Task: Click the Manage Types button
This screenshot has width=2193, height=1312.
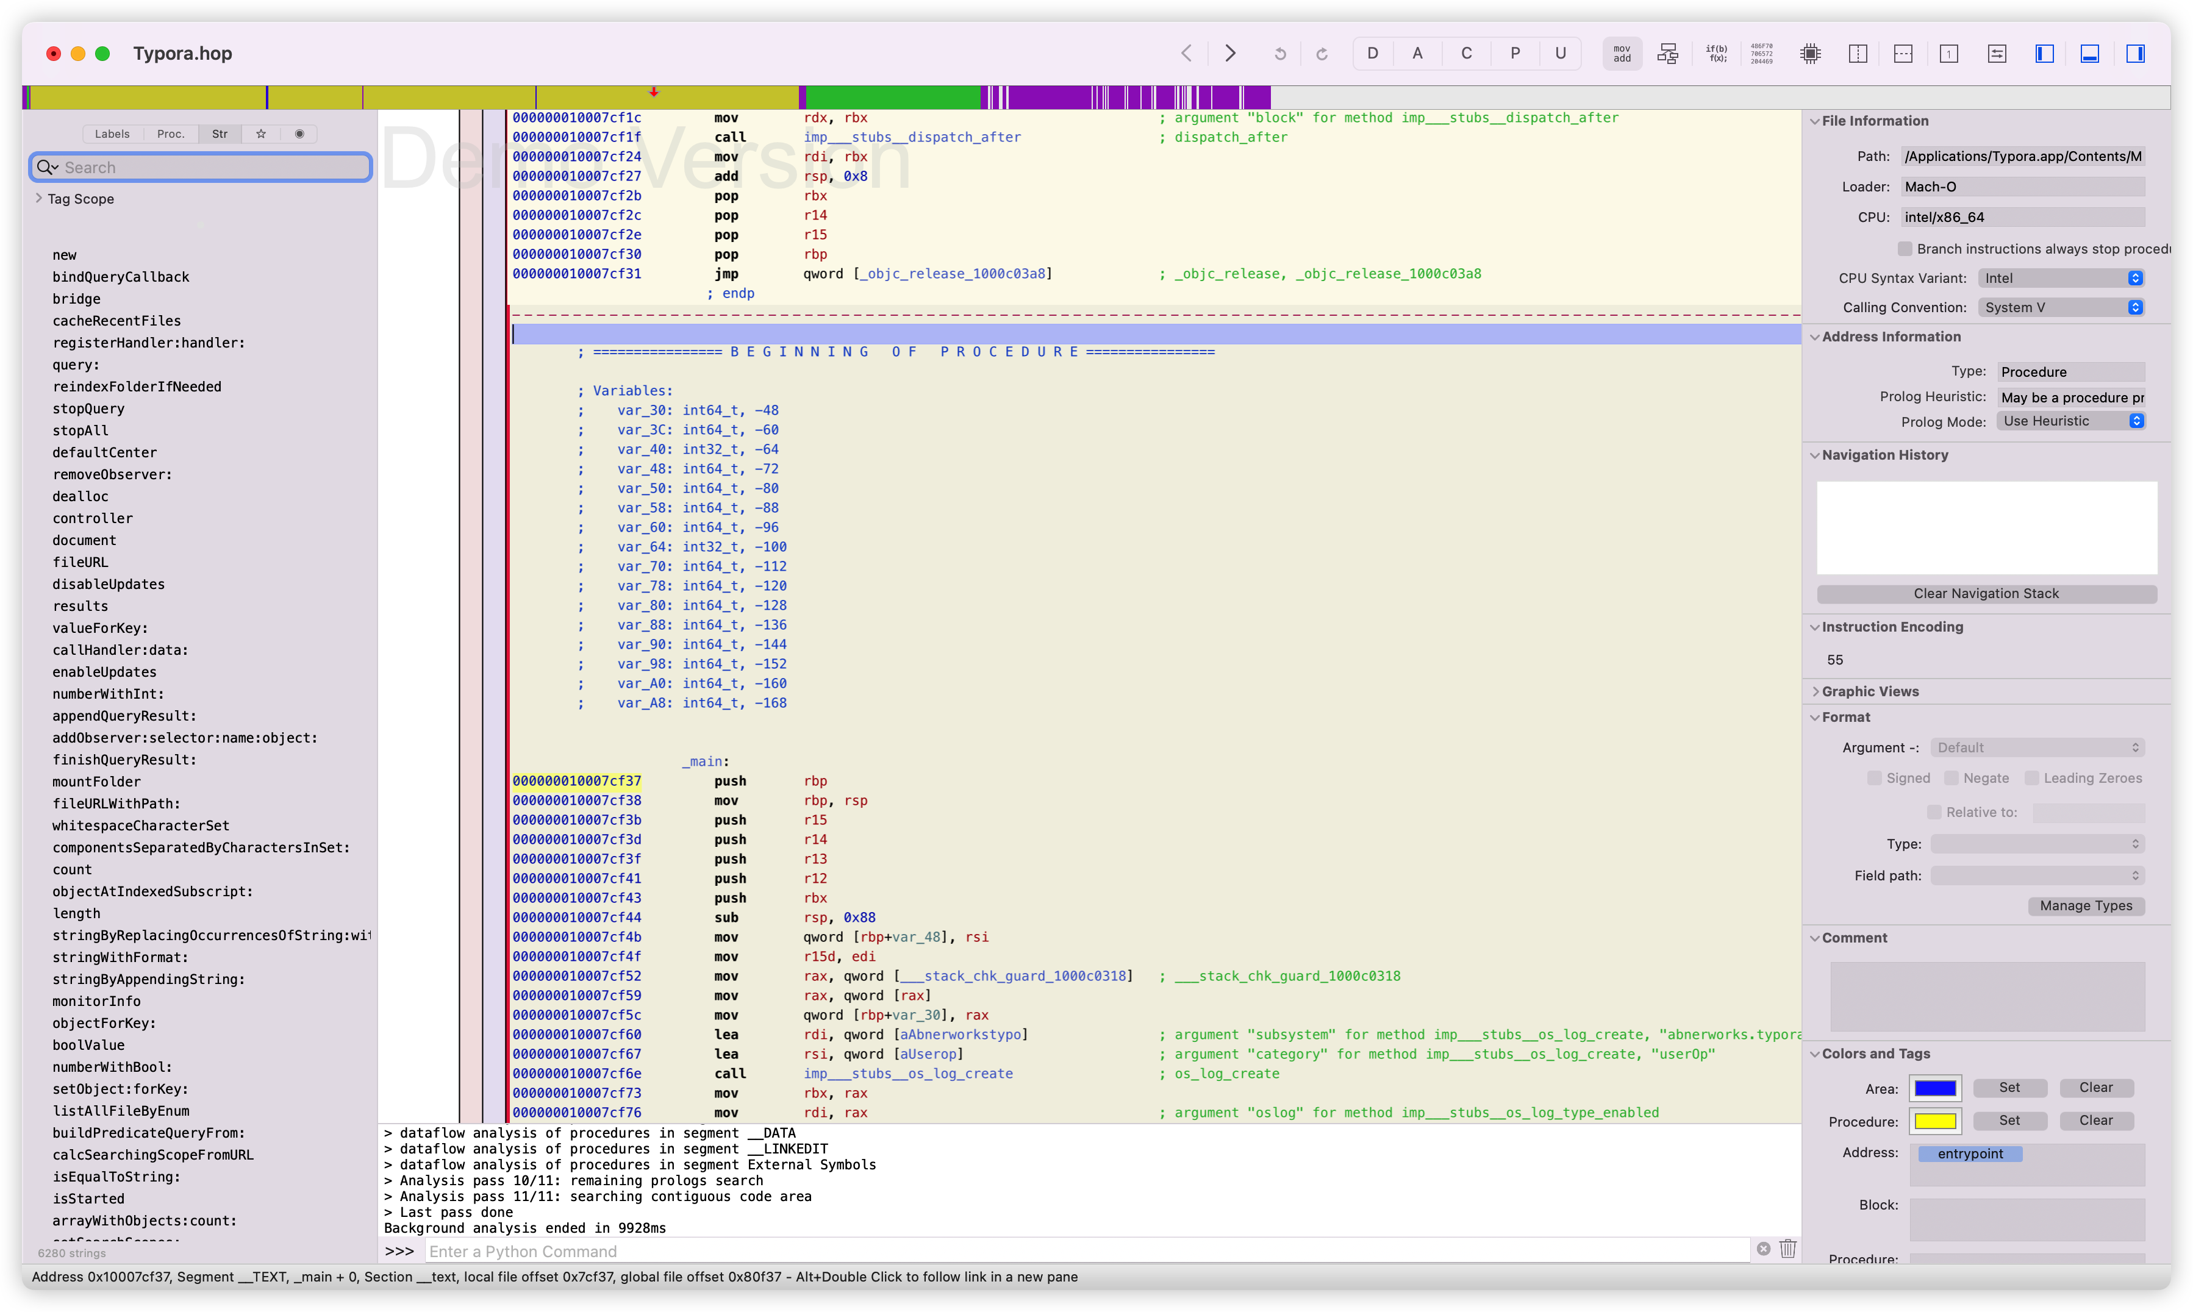Action: coord(2086,905)
